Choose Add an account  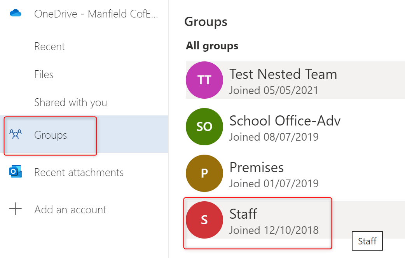point(70,210)
